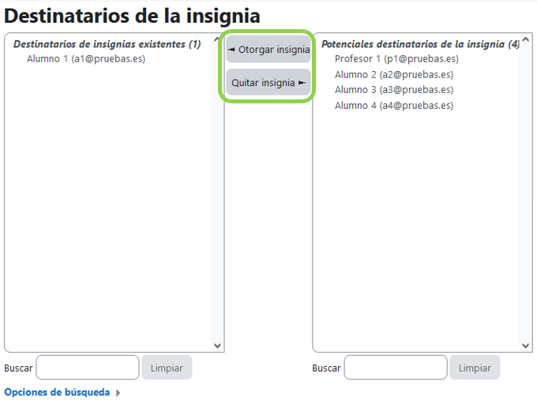Focus the right Buscar search field
The height and width of the screenshot is (400, 537).
[x=396, y=368]
